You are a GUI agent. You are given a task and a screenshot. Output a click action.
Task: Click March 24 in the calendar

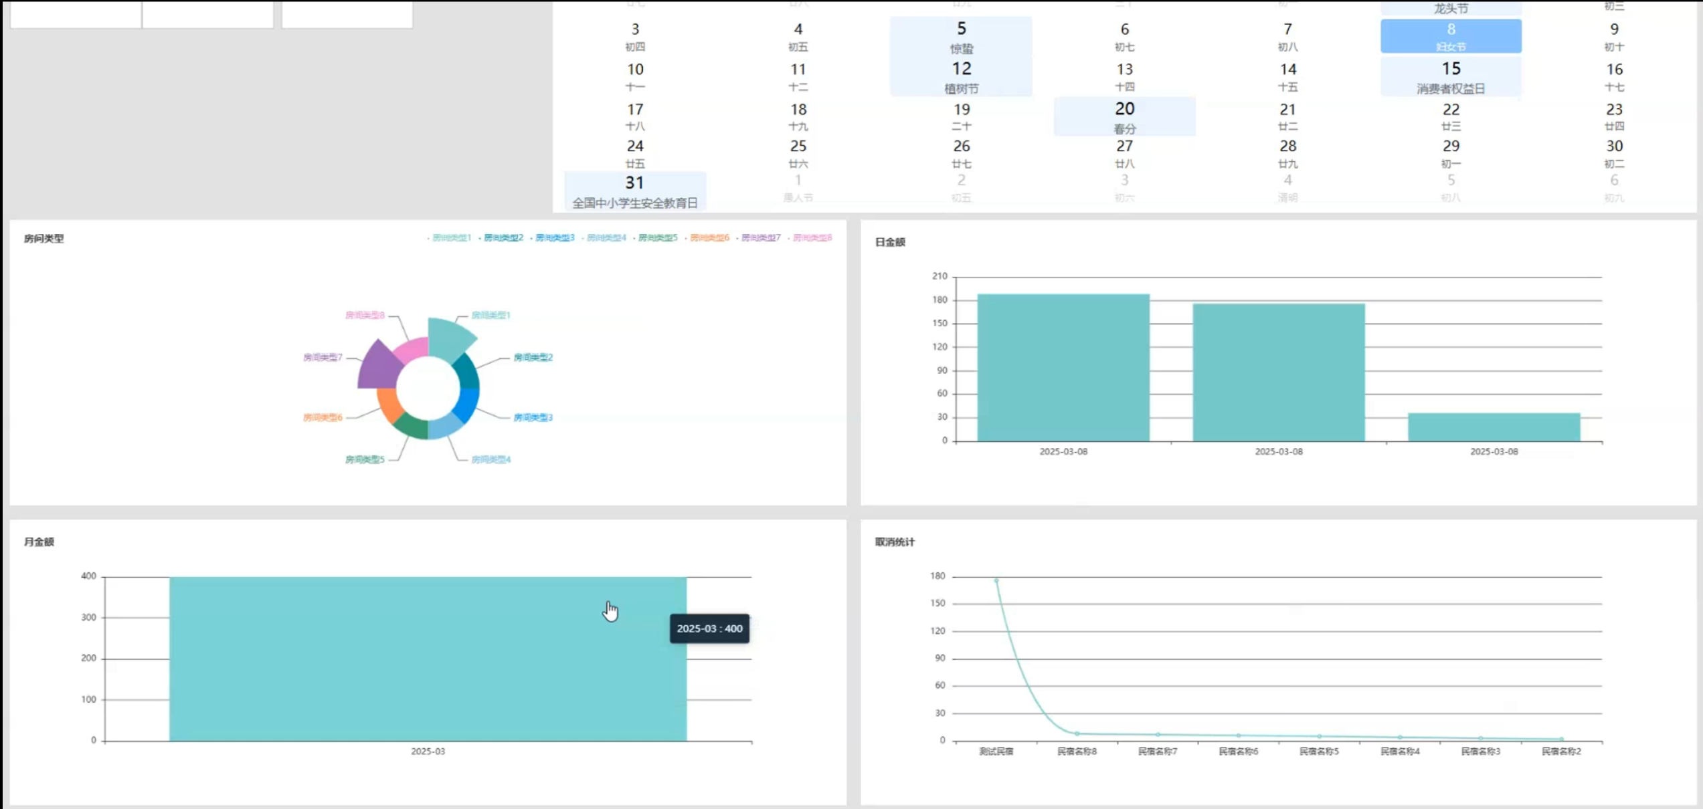point(634,153)
